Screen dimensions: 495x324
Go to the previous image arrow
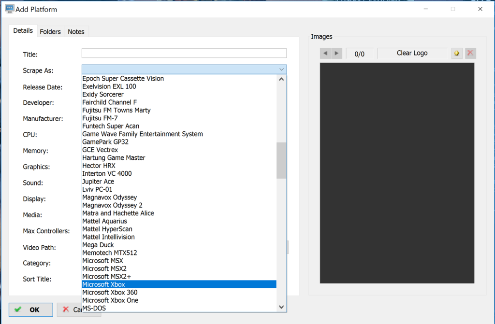coord(325,54)
